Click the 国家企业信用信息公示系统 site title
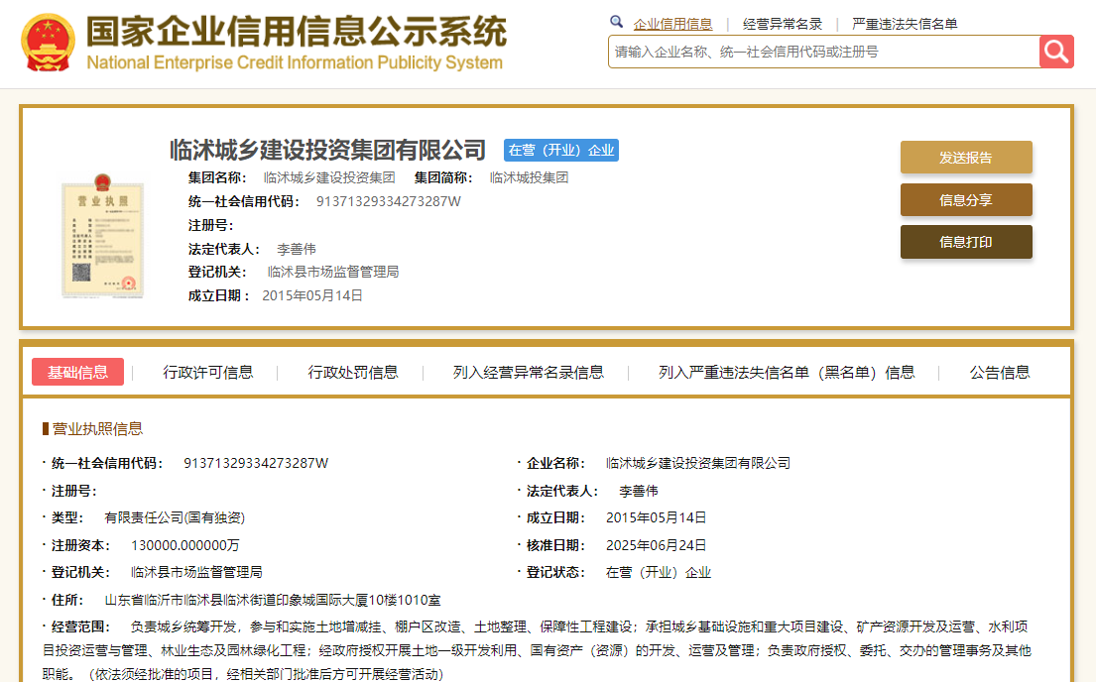 click(296, 33)
